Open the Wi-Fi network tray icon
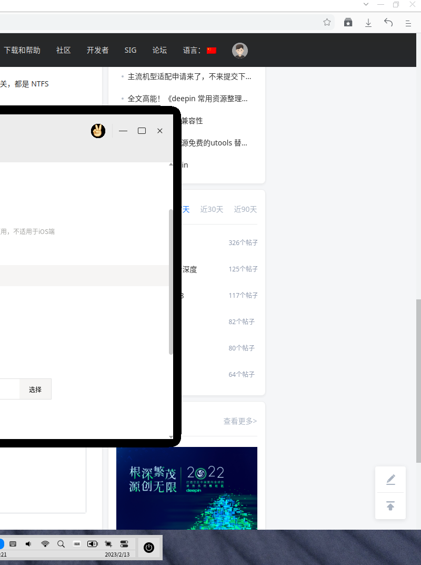 click(x=45, y=544)
